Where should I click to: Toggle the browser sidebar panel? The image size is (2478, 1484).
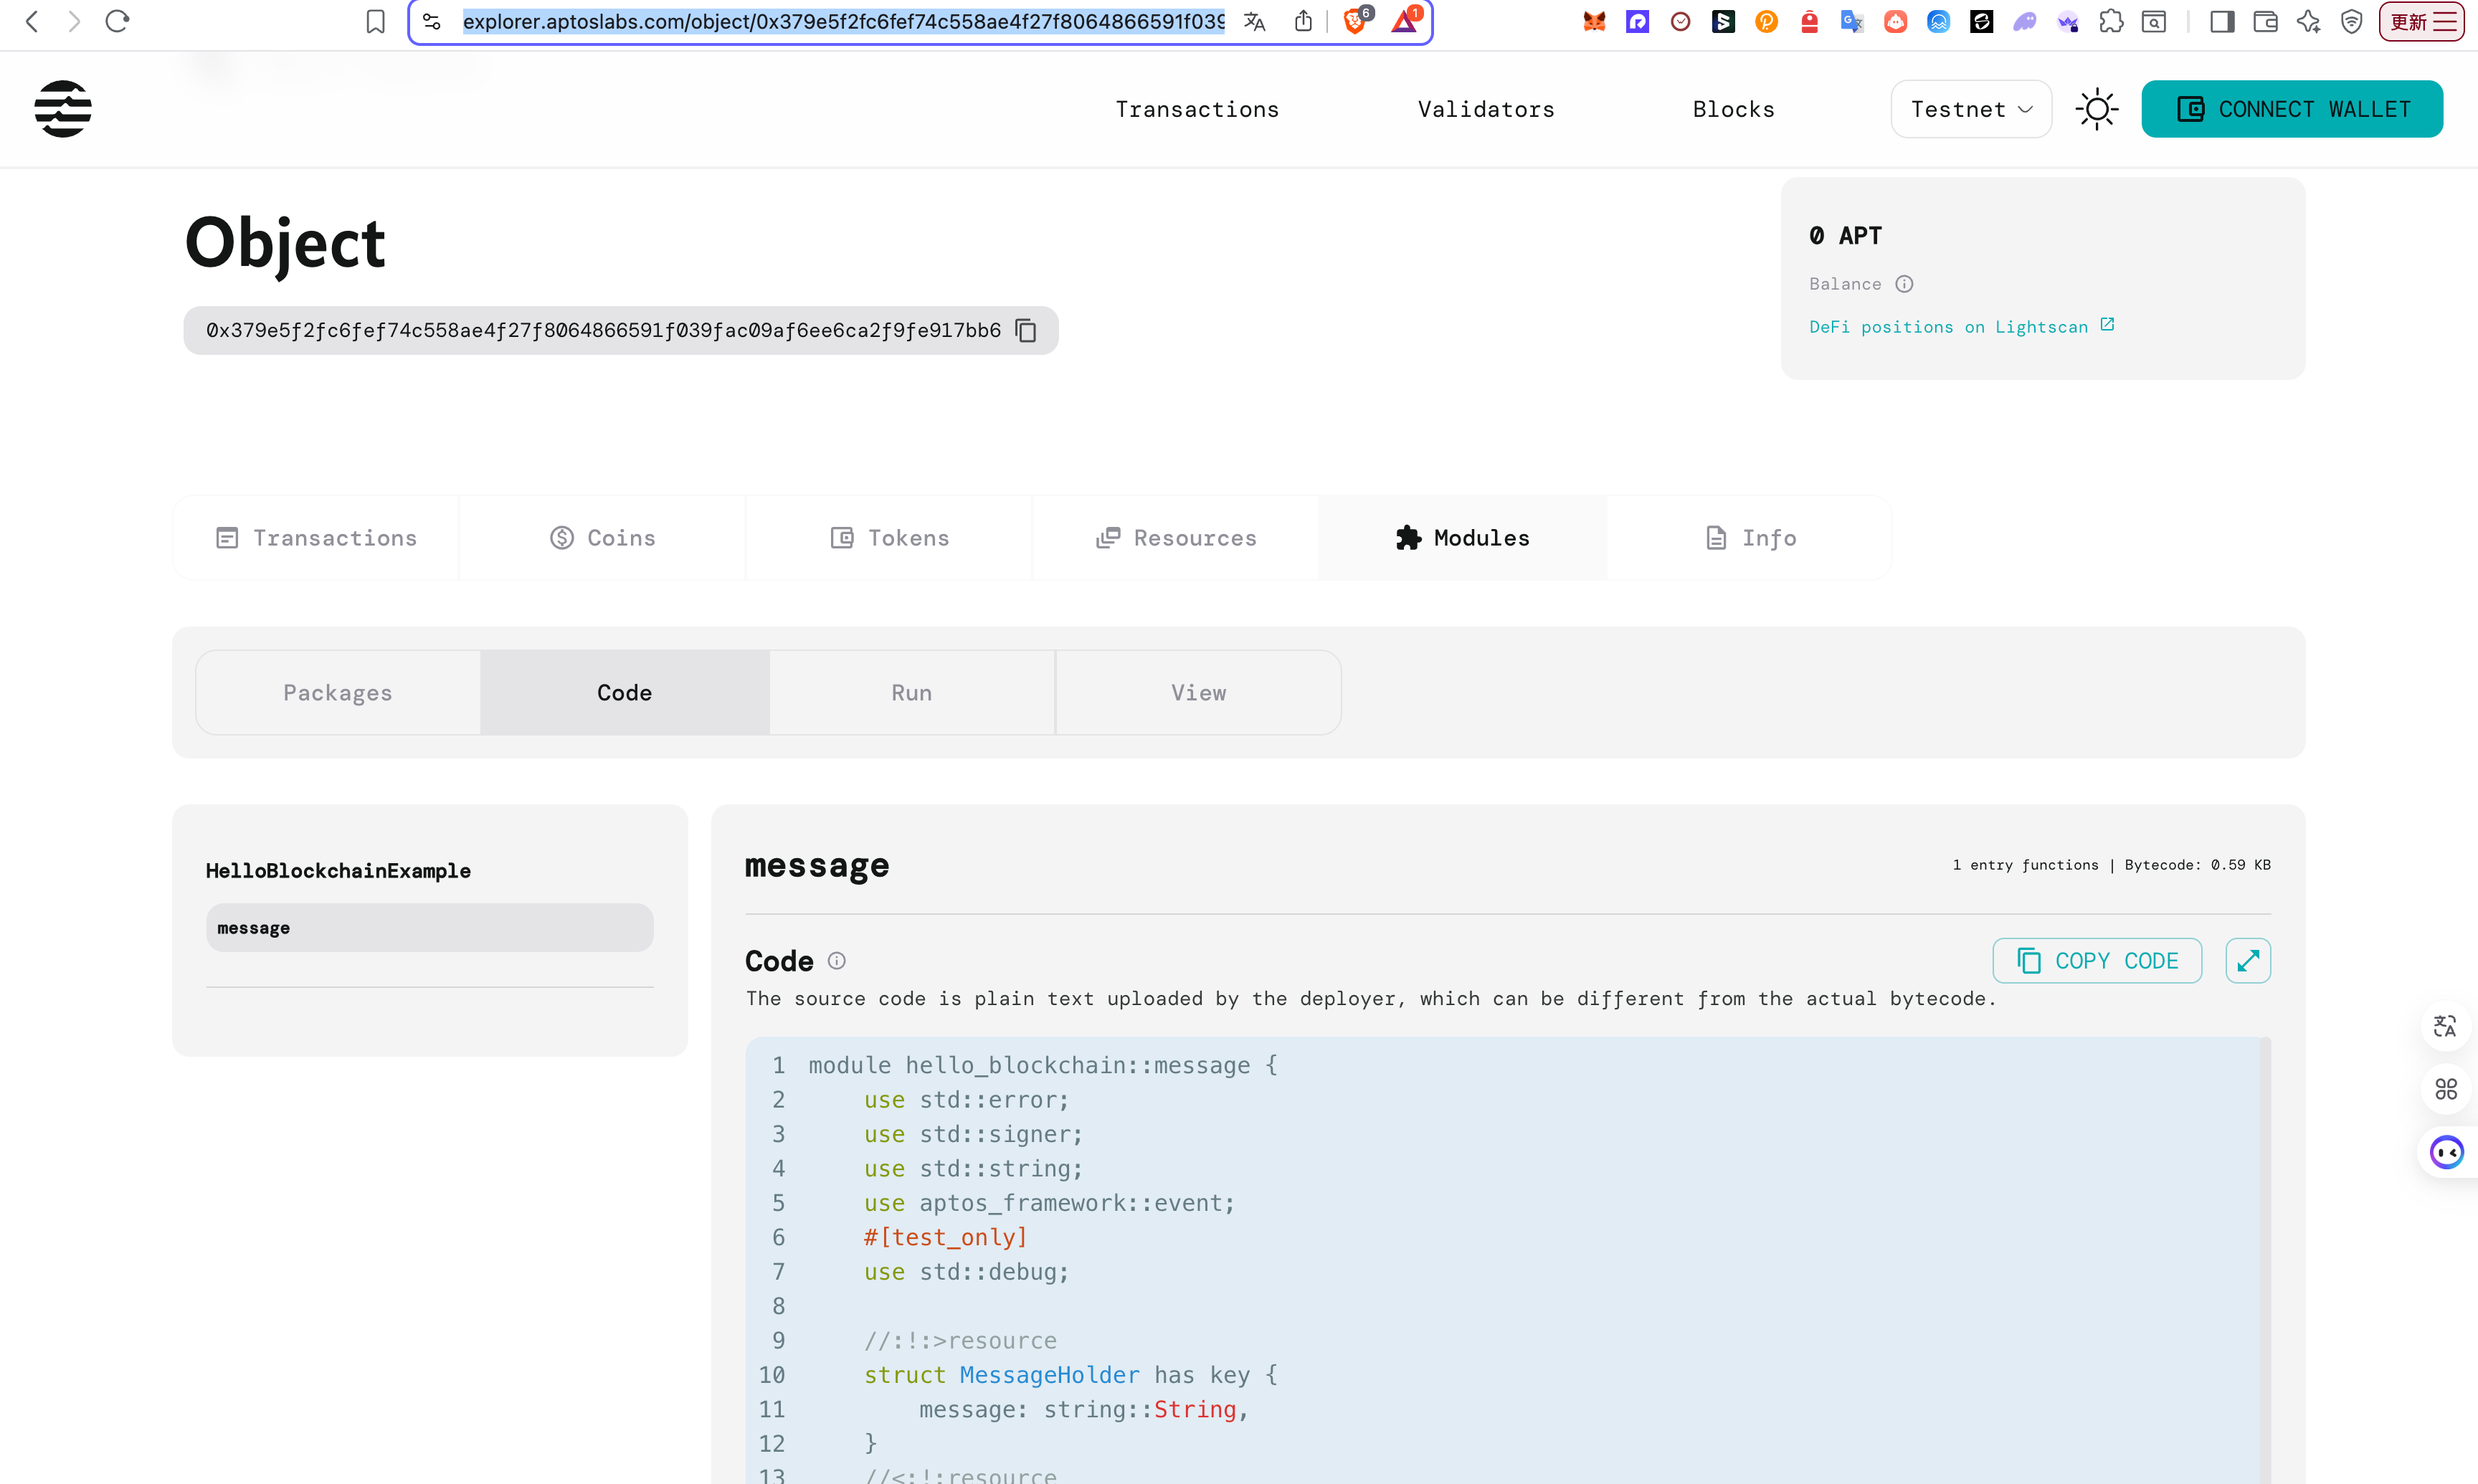[2222, 21]
